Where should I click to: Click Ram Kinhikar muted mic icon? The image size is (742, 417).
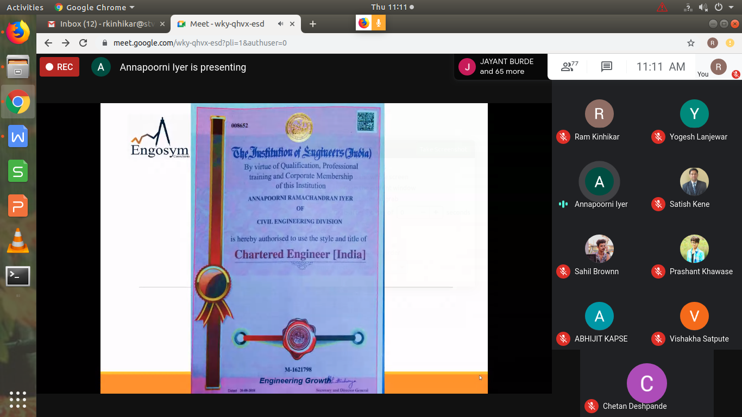pyautogui.click(x=563, y=137)
